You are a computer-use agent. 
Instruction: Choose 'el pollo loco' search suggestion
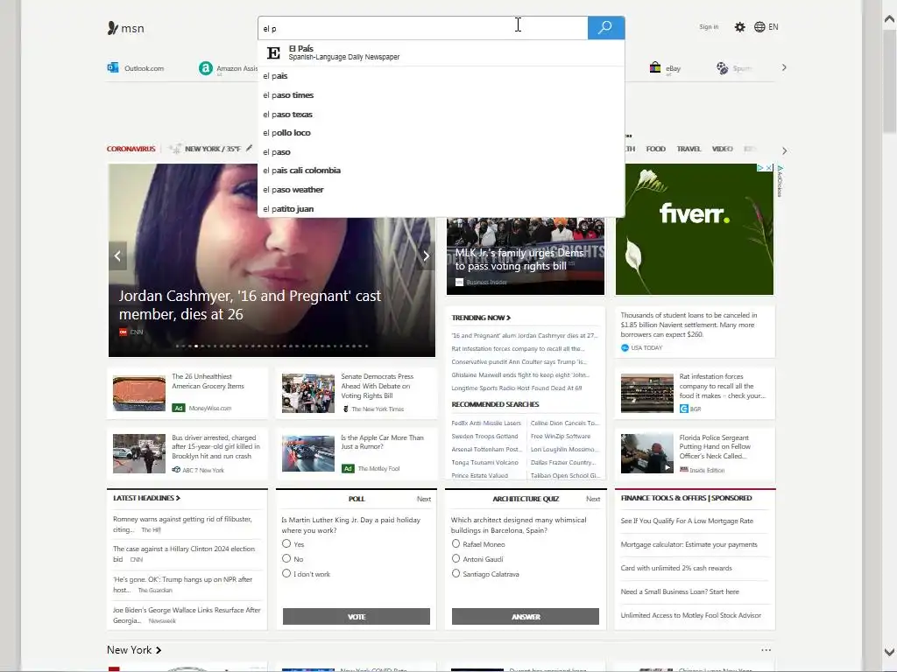[x=441, y=133]
